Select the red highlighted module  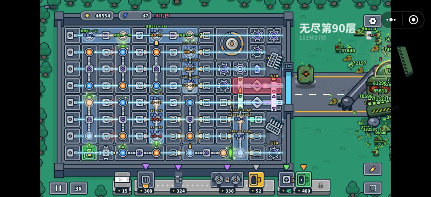[x=257, y=85]
